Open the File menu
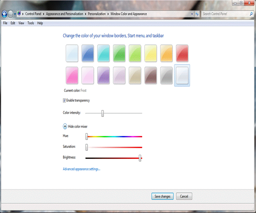 (x=5, y=23)
